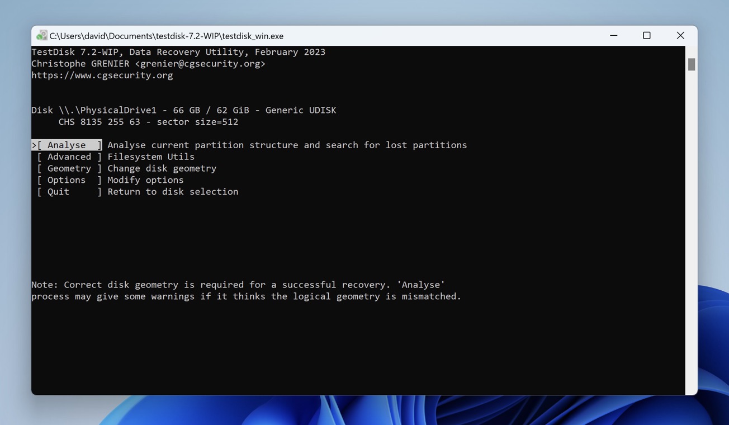The image size is (729, 425).
Task: Select the Geometry menu option
Action: (69, 168)
